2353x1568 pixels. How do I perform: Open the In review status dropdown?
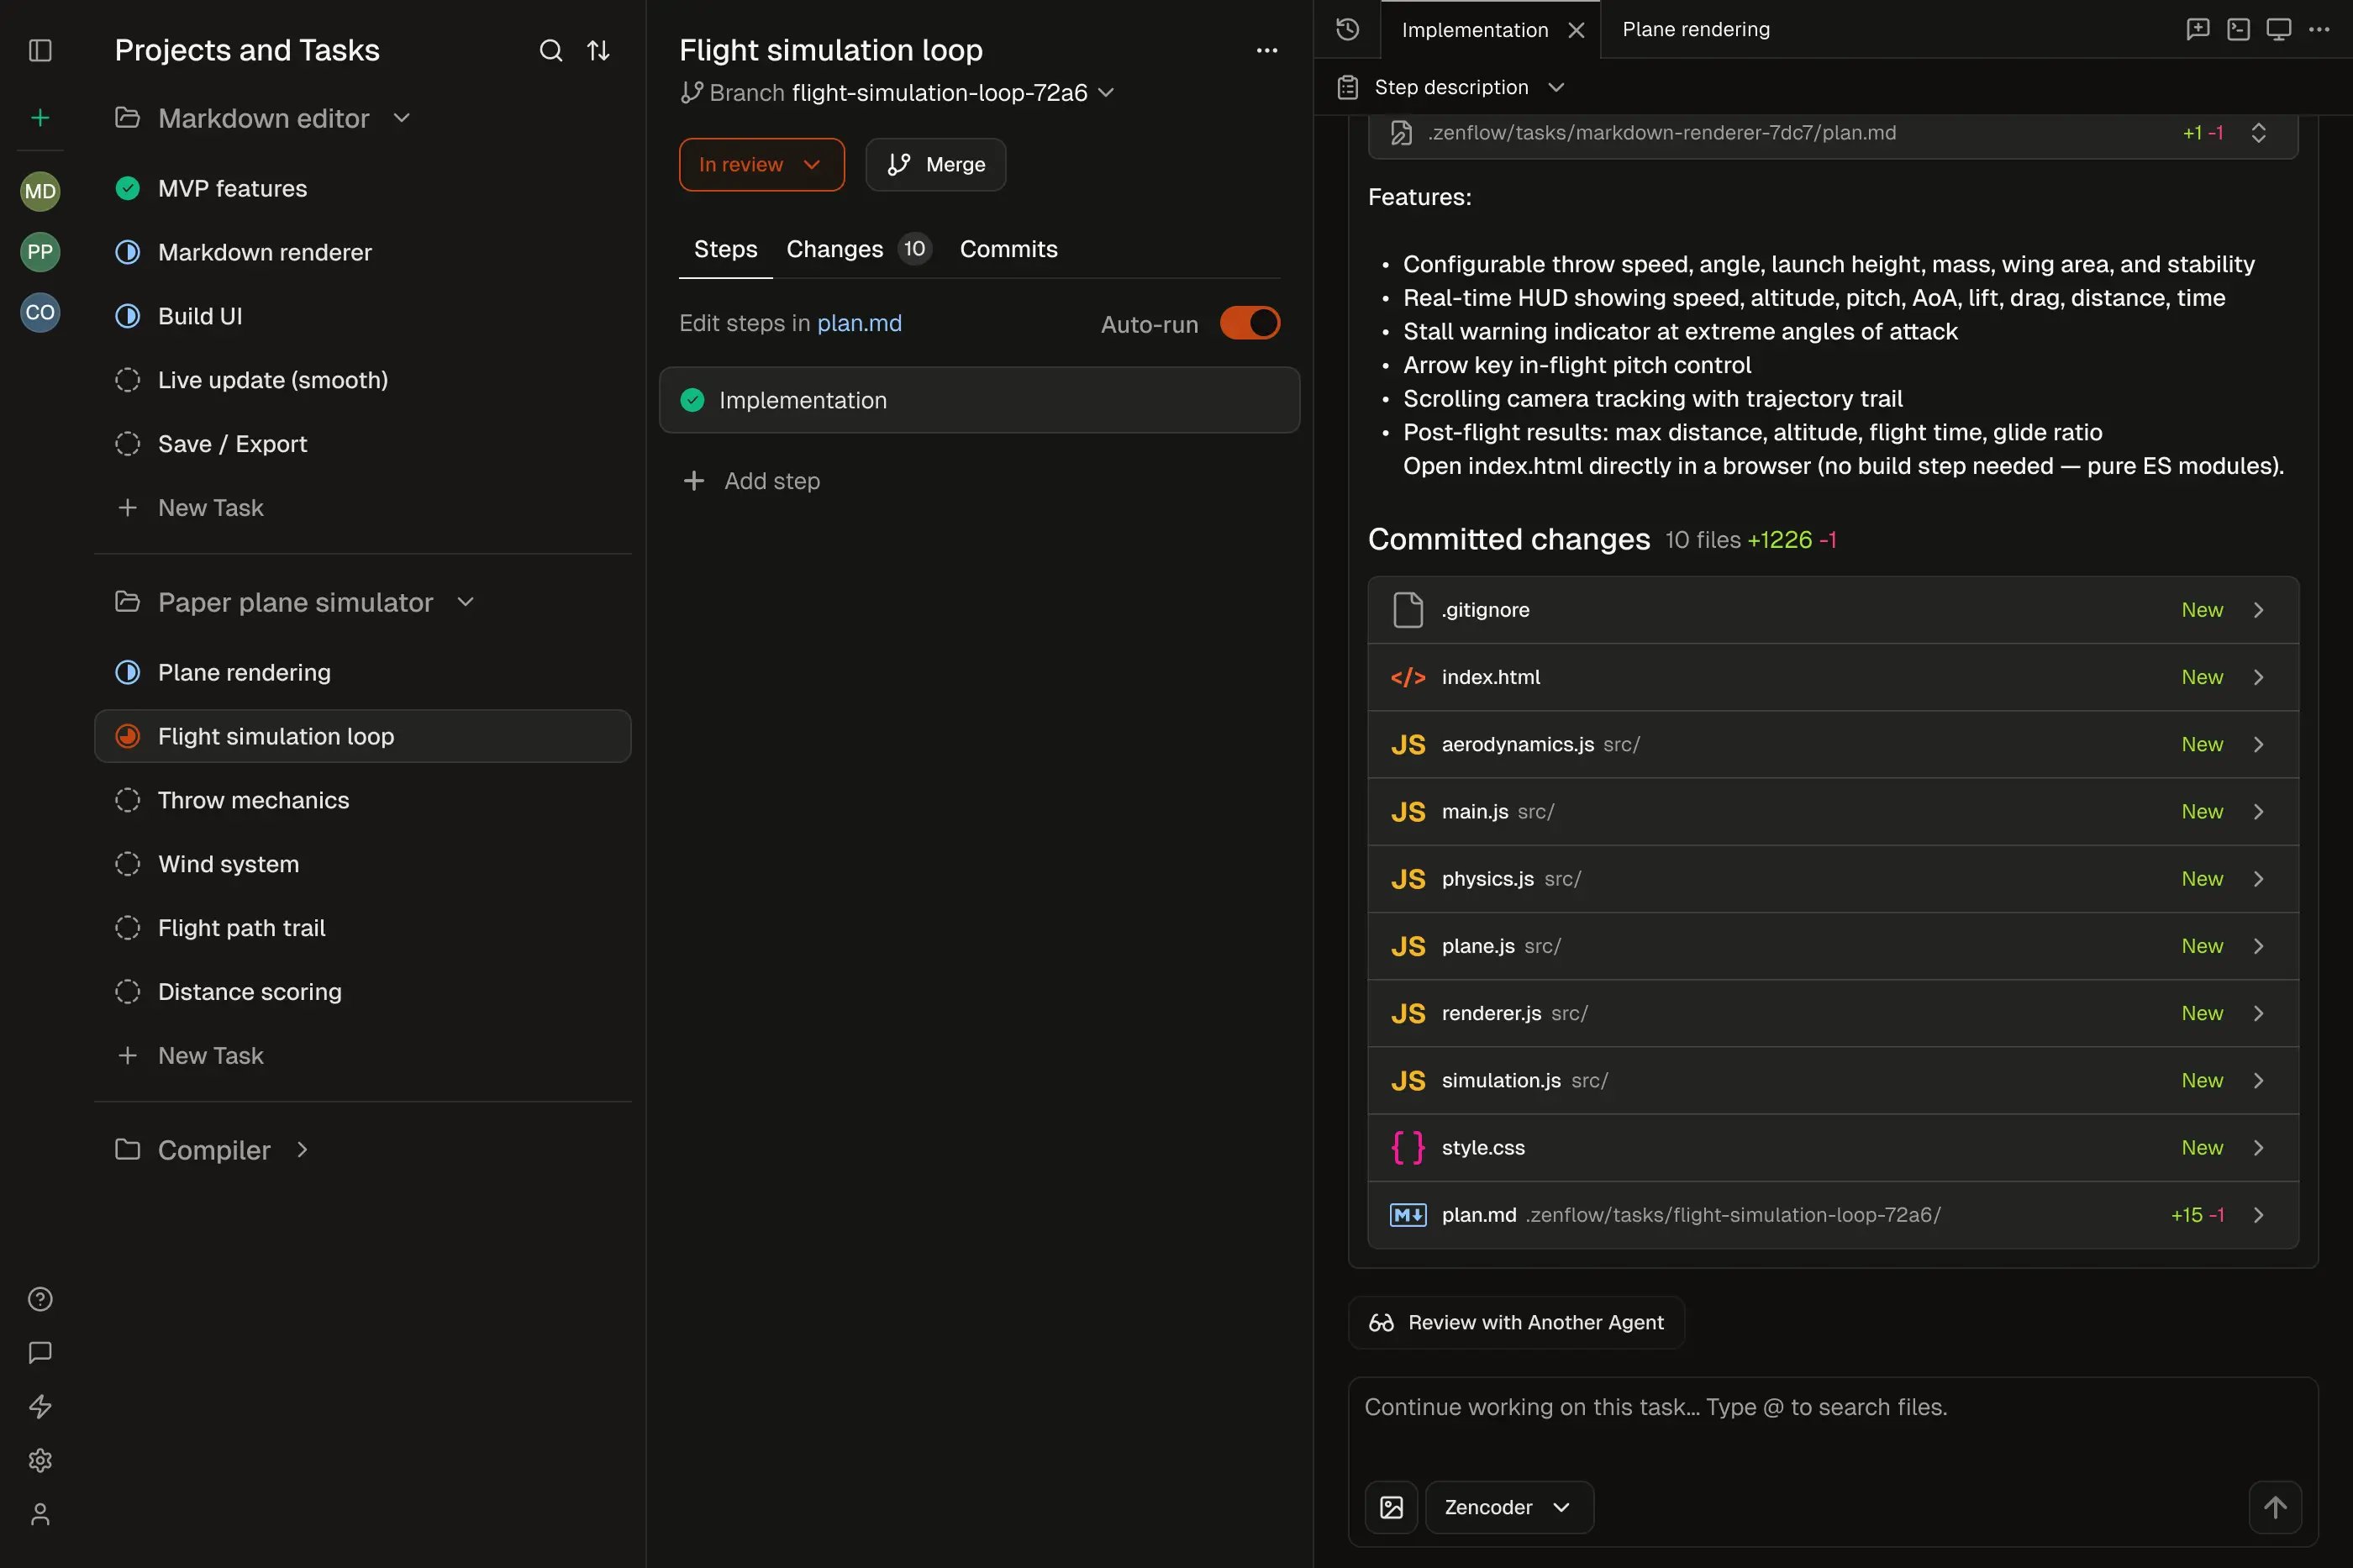tap(761, 164)
